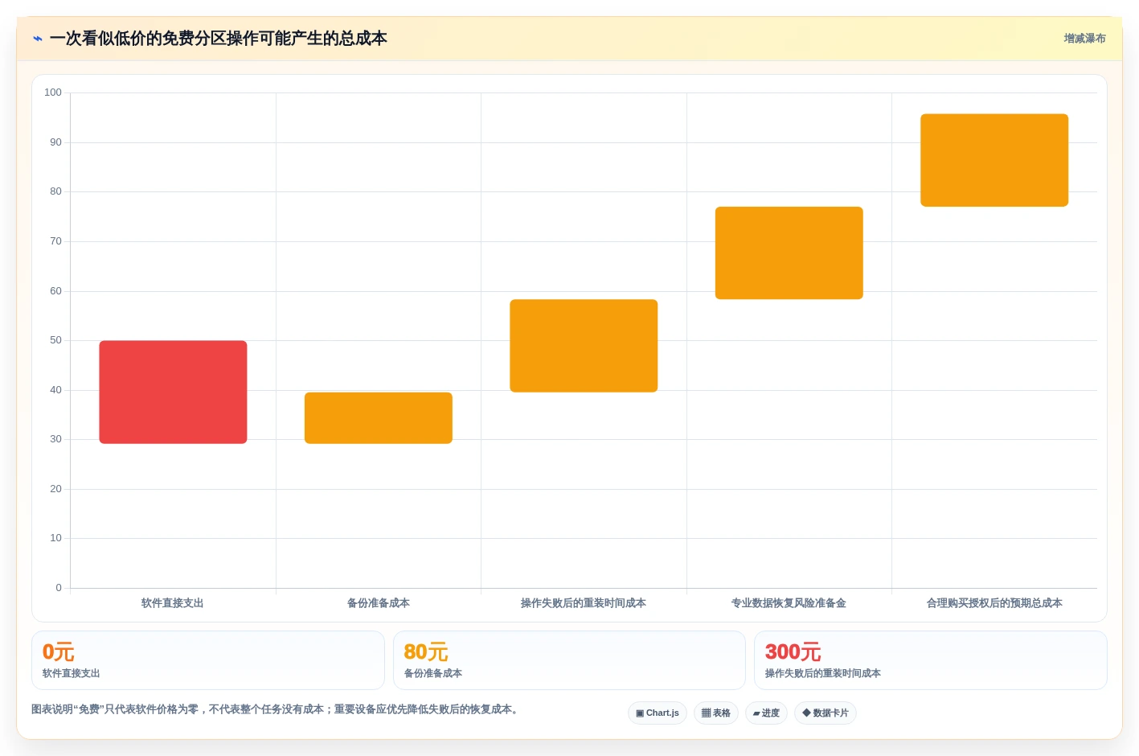Image resolution: width=1139 pixels, height=756 pixels.
Task: Click the 图表说明 footnote text
Action: click(277, 709)
